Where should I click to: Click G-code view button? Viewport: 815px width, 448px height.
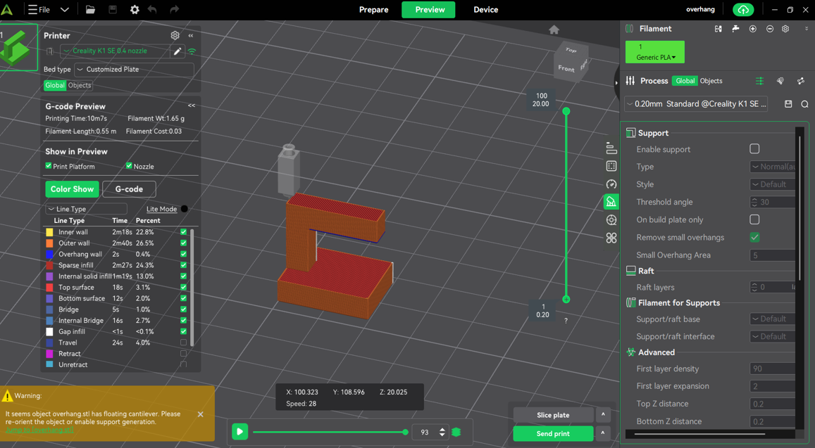tap(129, 189)
